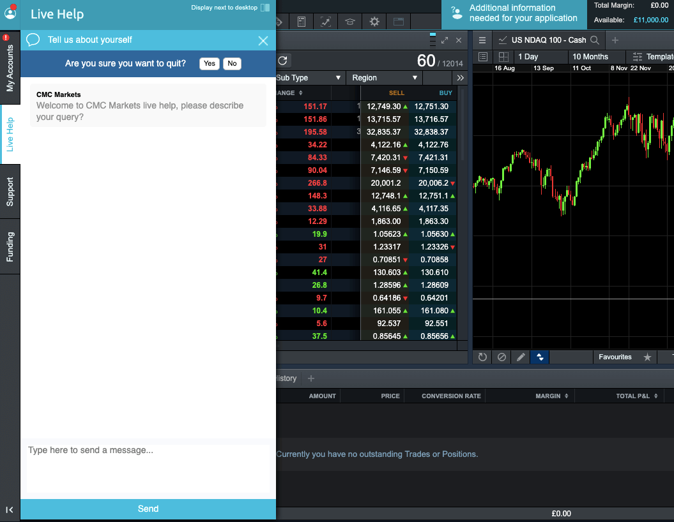Screen dimensions: 674x522
Task: Click the Amount column header
Action: pyautogui.click(x=322, y=396)
